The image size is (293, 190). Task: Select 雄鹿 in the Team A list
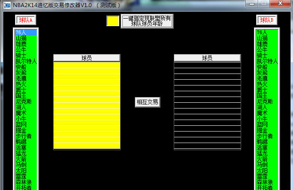[x=26, y=44]
